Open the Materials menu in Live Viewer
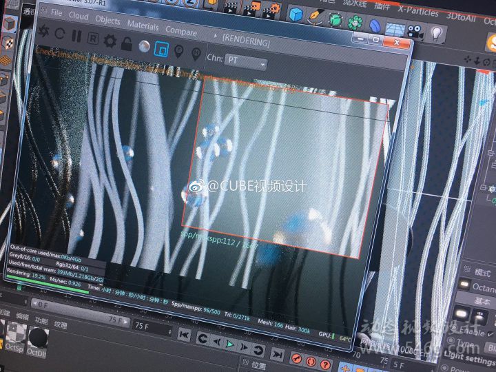This screenshot has height=372, width=496. point(143,25)
